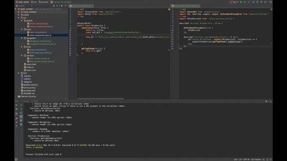Image resolution: width=287 pixels, height=161 pixels.
Task: Click the getTopAlbums method line in the left editor
Action: click(x=93, y=49)
